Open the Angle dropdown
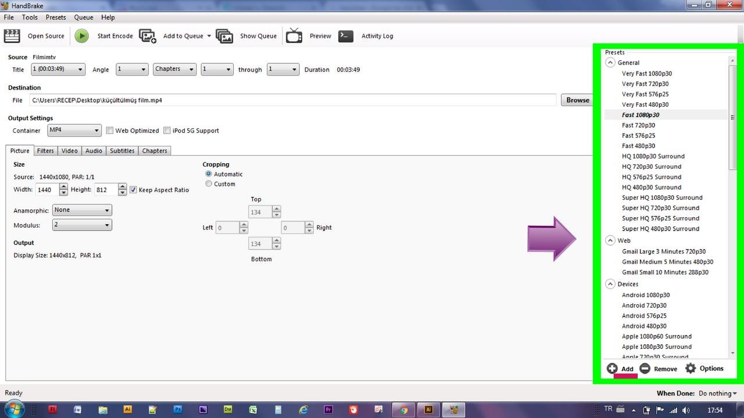This screenshot has height=418, width=744. pos(132,69)
